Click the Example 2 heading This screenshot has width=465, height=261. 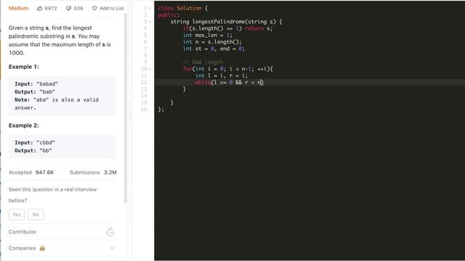(24, 125)
